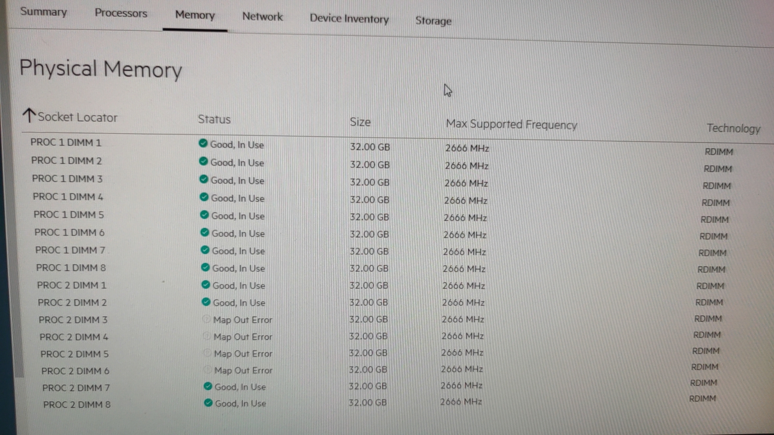
Task: Sort table by Size column header
Action: [360, 122]
